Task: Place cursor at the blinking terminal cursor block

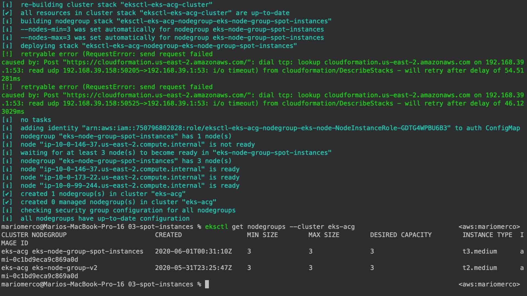Action: click(207, 284)
